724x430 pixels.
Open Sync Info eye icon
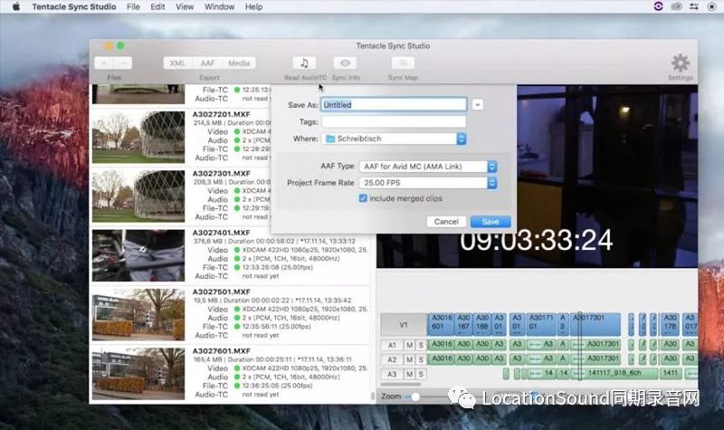(x=345, y=62)
